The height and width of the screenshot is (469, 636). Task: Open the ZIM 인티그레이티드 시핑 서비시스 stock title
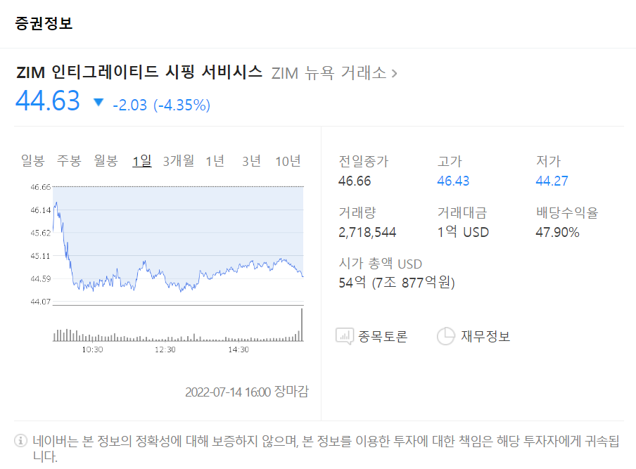tap(139, 72)
